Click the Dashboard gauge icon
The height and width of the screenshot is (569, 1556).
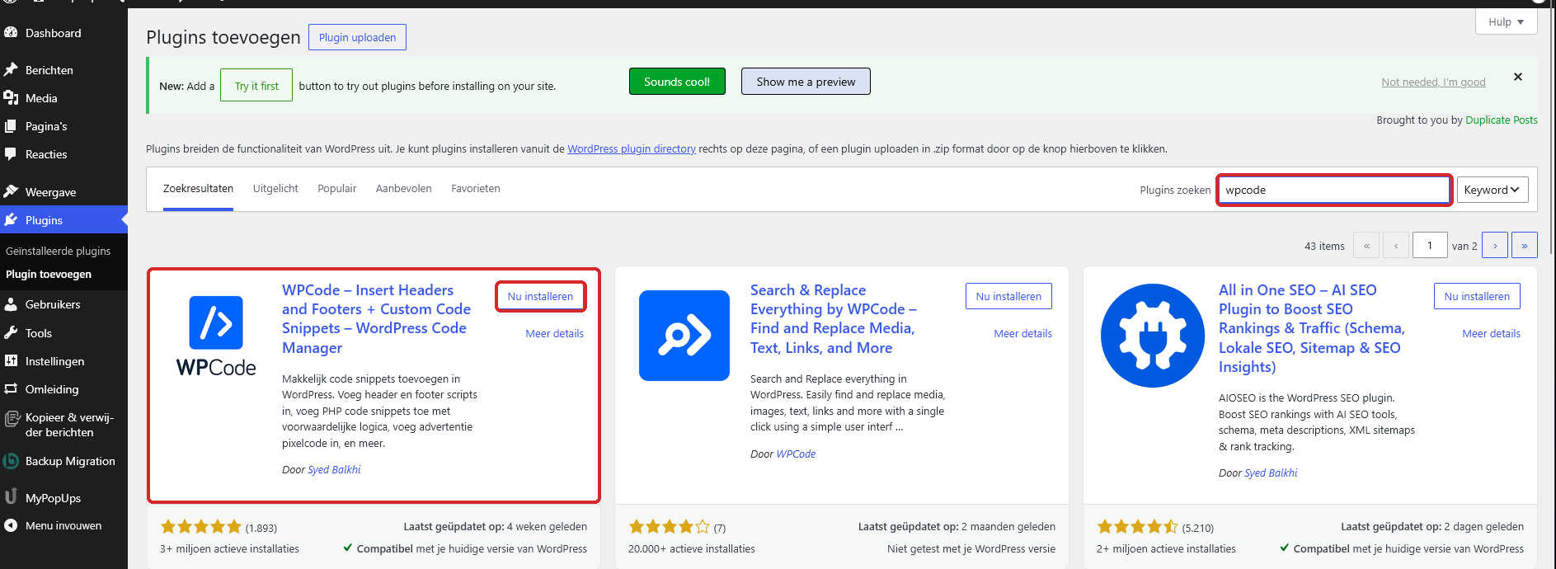pos(11,33)
